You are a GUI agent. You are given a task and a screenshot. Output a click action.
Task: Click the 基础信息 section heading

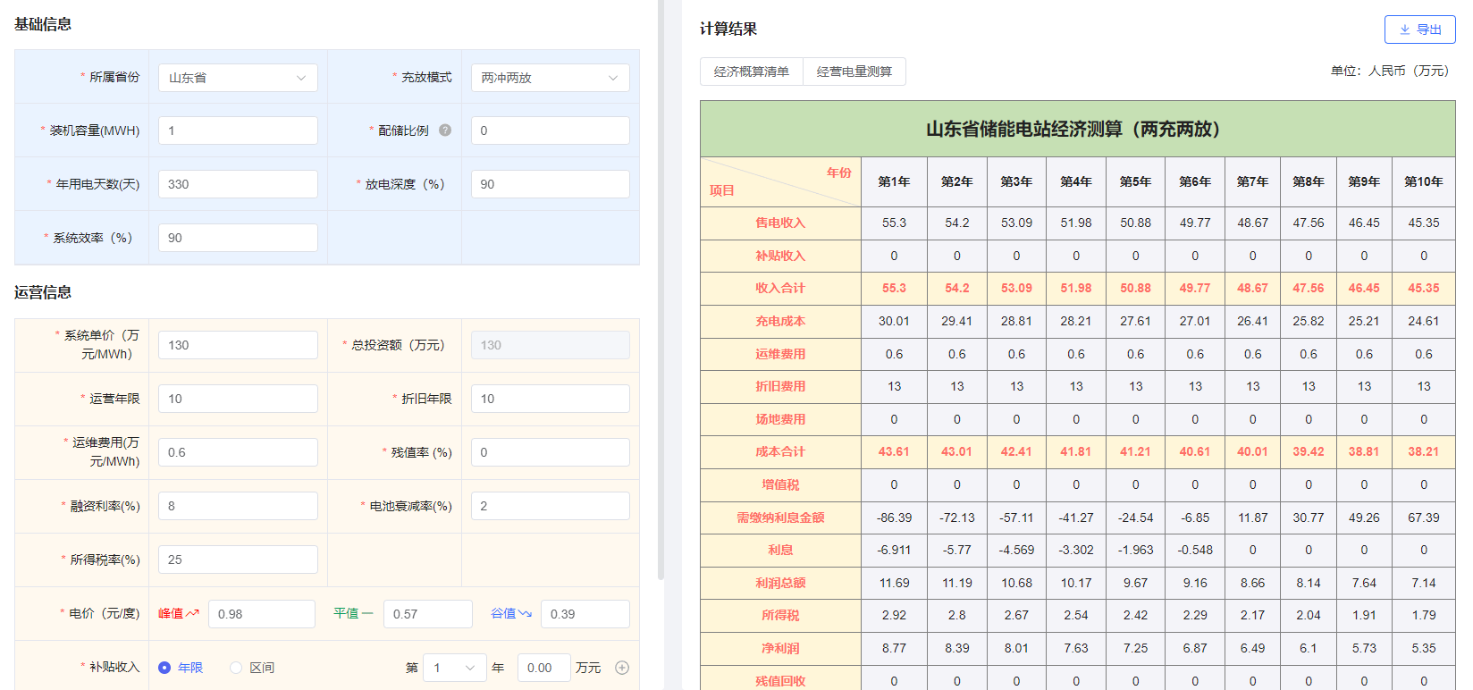[43, 24]
